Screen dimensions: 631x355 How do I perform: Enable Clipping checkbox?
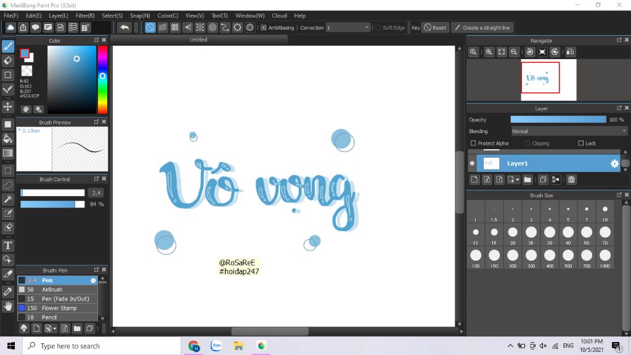[527, 143]
